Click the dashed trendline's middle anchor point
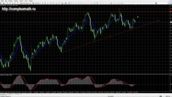This screenshot has width=172, height=97. coord(110,36)
